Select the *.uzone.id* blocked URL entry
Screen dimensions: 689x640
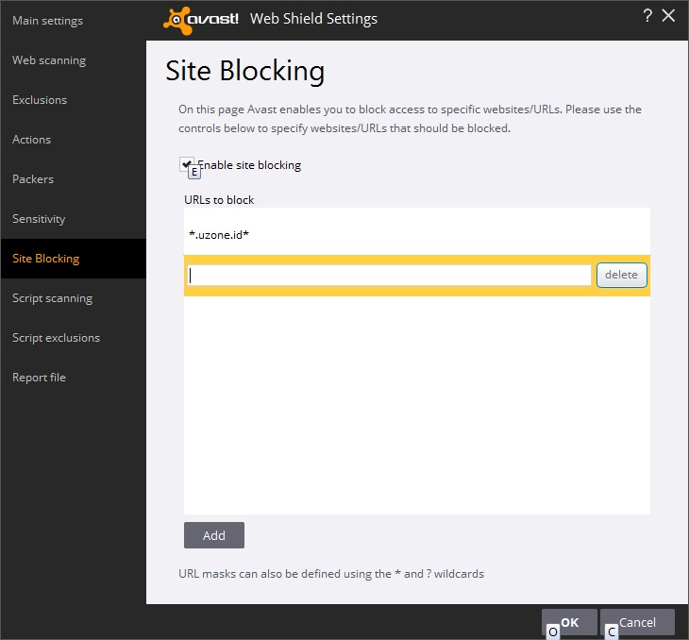pyautogui.click(x=416, y=235)
